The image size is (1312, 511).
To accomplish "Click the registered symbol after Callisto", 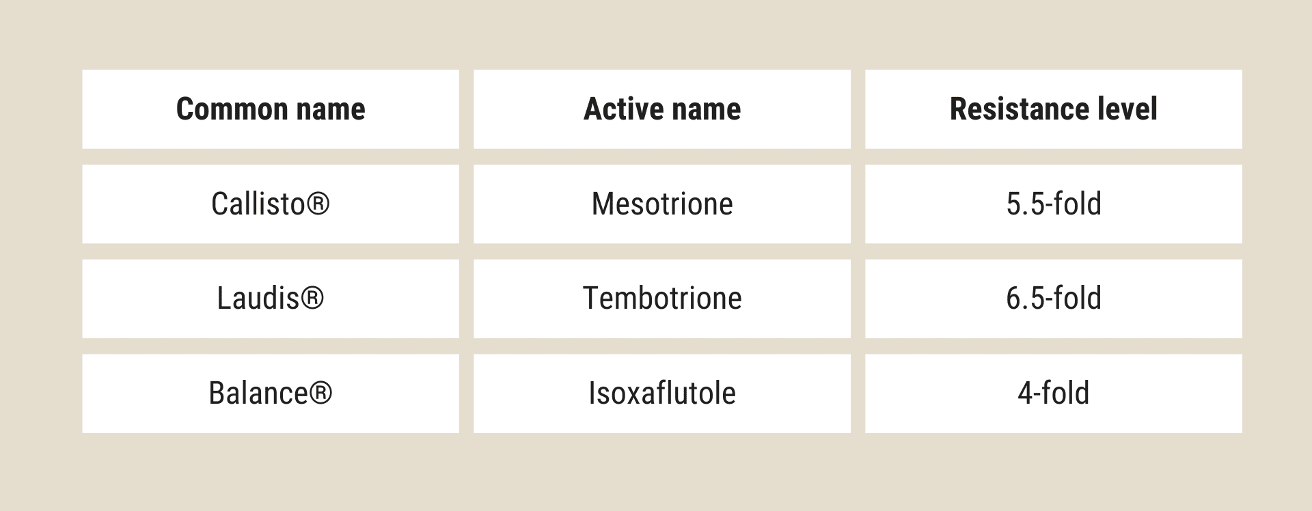I will pos(318,204).
